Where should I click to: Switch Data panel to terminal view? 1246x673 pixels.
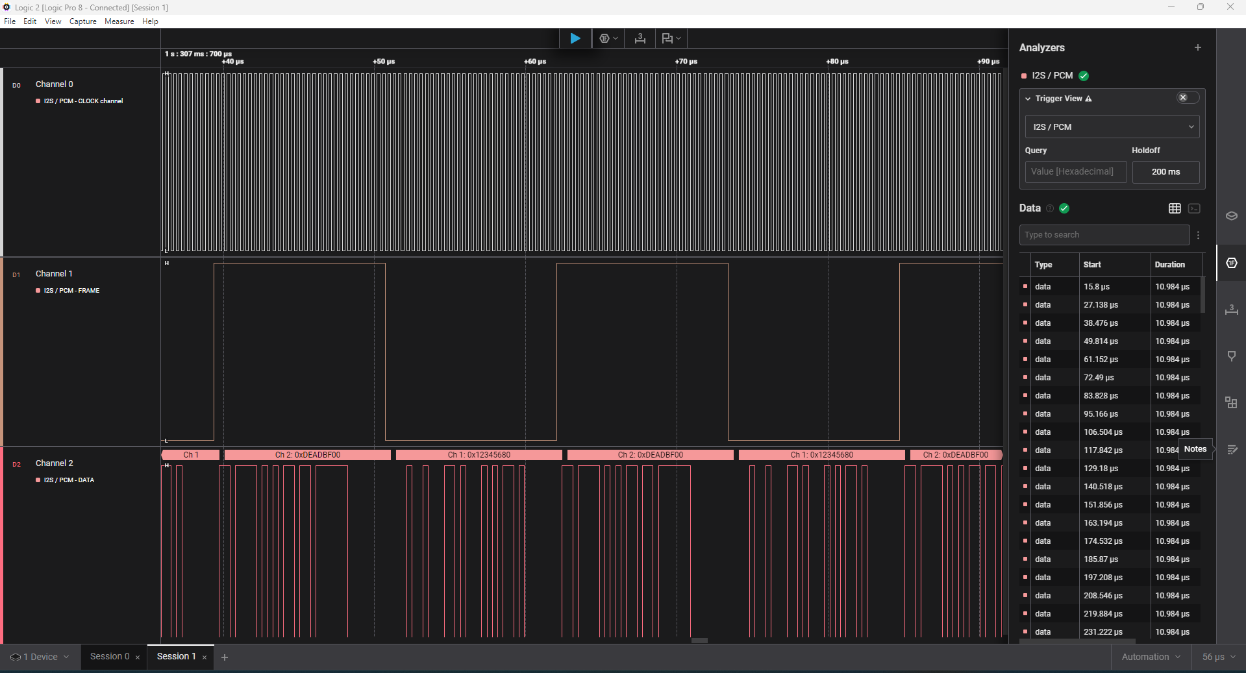[1194, 208]
